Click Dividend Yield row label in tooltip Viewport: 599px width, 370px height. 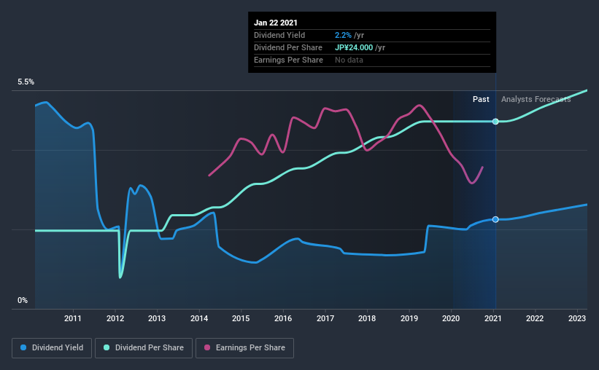279,35
